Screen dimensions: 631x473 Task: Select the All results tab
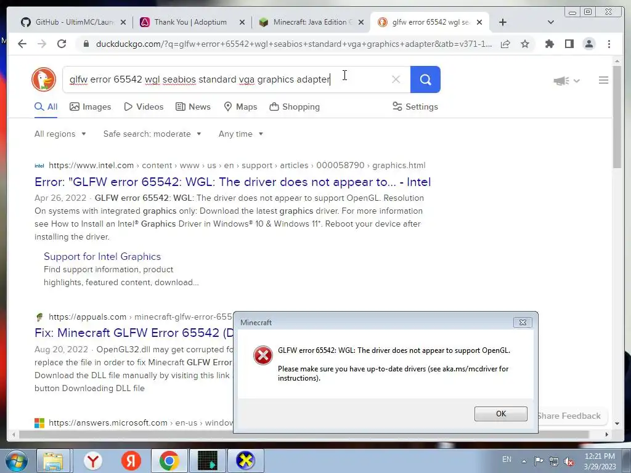[x=46, y=107]
